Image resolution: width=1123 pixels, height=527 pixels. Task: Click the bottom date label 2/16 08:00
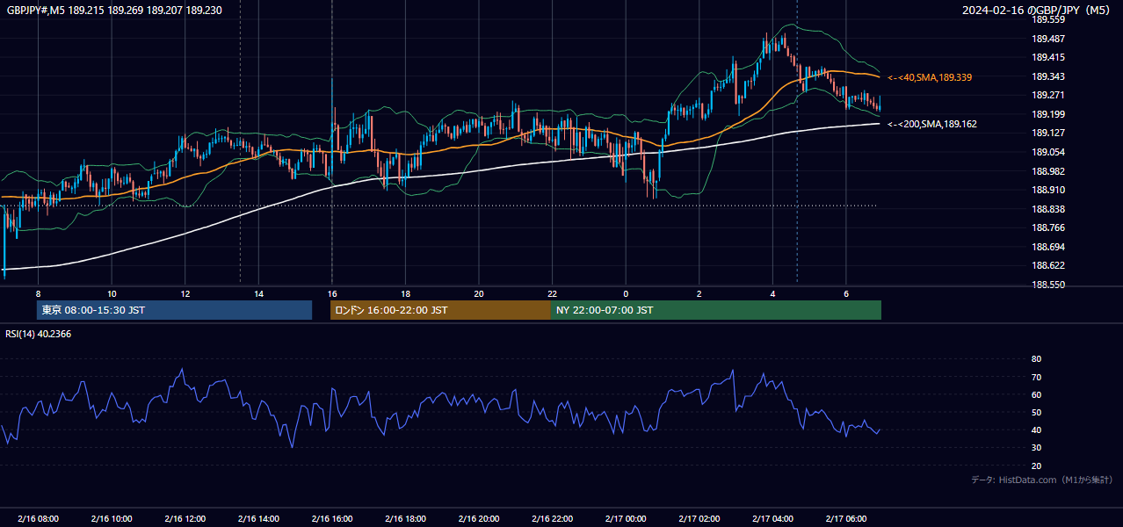click(38, 518)
